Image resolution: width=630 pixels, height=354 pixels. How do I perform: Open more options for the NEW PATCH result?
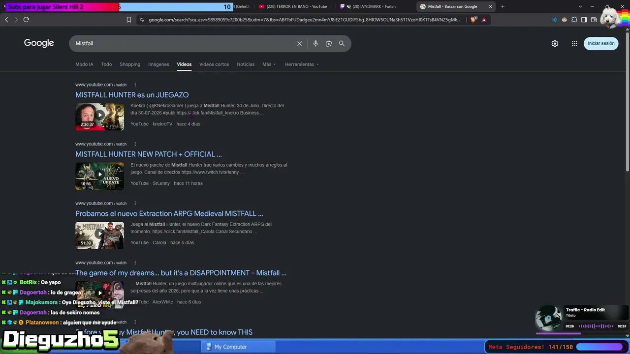point(135,144)
